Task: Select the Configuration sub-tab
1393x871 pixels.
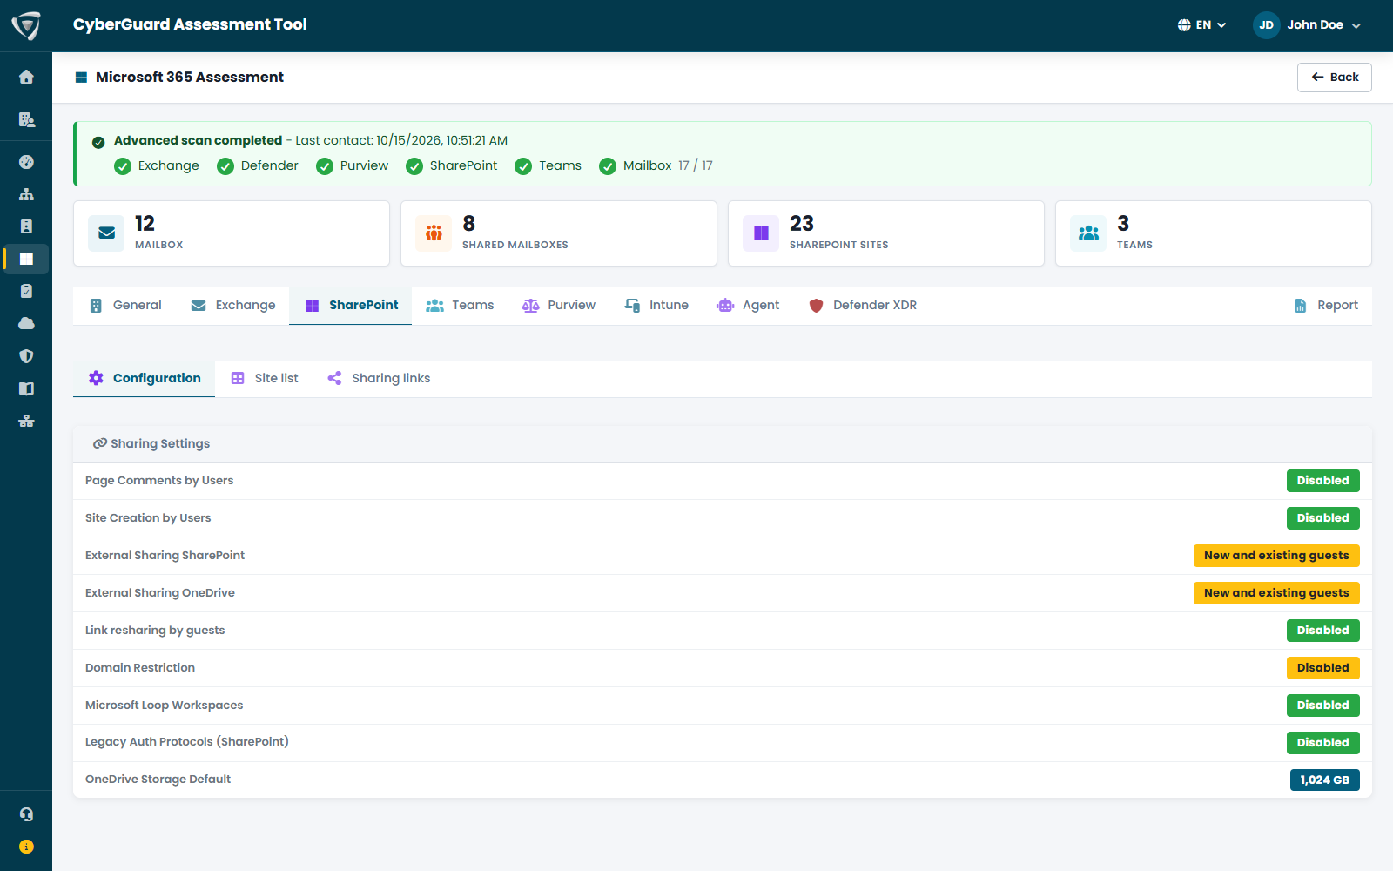Action: (144, 379)
